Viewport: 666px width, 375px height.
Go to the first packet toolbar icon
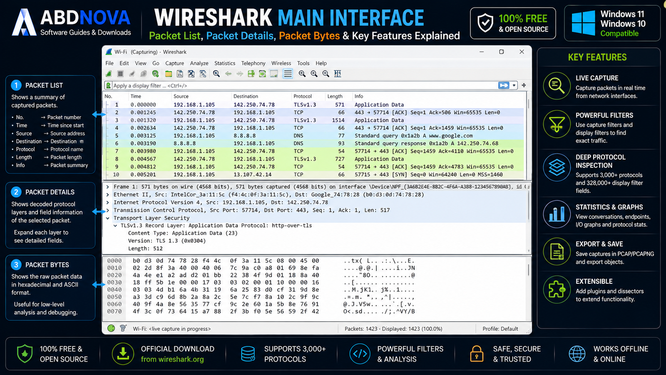[x=263, y=74]
